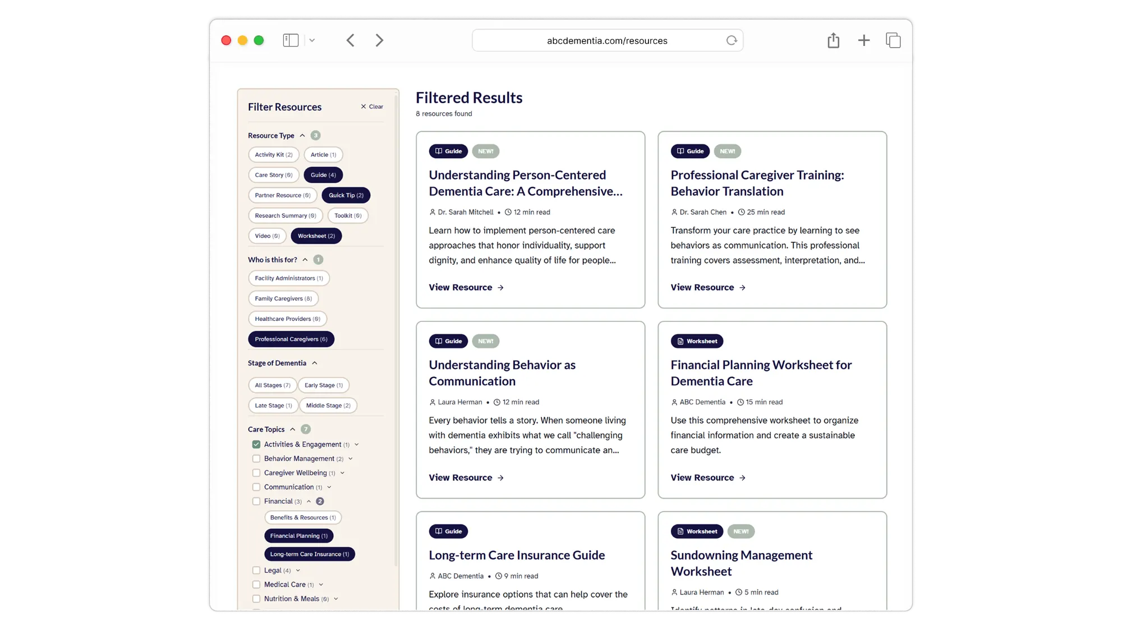Navigate back with the back arrow
Screen dimensions: 1122x631
coord(350,40)
